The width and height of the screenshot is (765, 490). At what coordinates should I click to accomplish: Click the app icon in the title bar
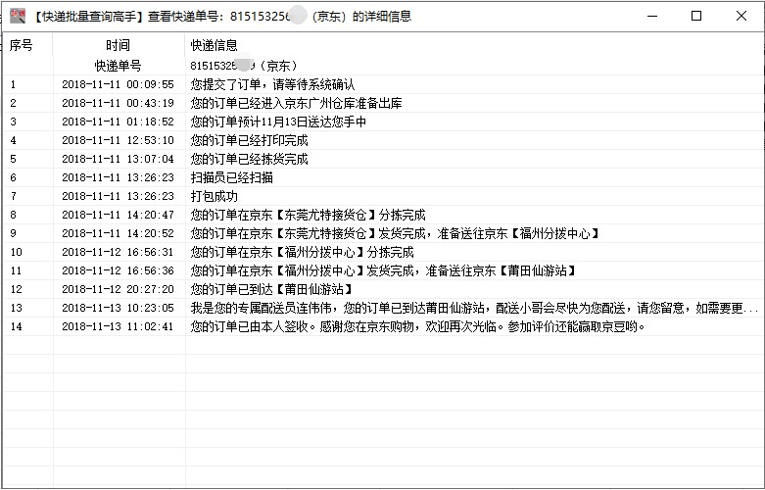(18, 16)
